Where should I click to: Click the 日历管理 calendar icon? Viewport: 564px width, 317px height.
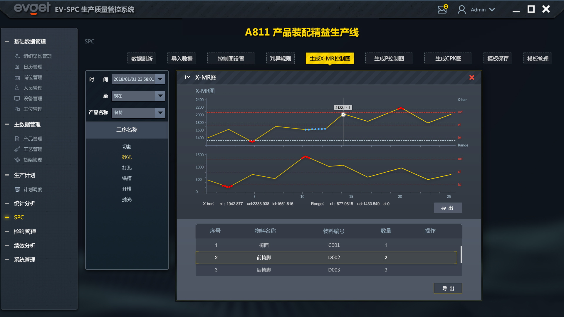click(17, 67)
